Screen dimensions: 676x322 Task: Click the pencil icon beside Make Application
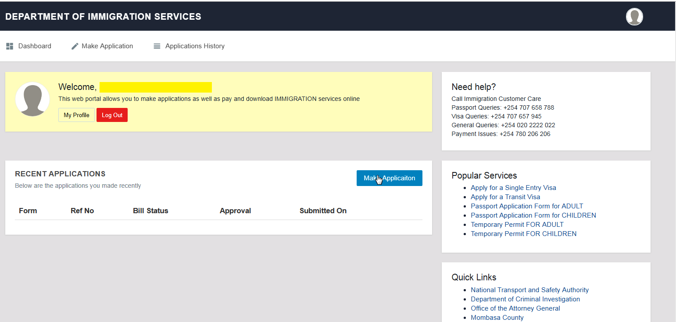click(75, 46)
